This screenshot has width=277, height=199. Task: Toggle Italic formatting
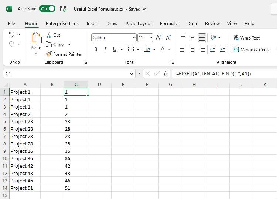pos(105,49)
